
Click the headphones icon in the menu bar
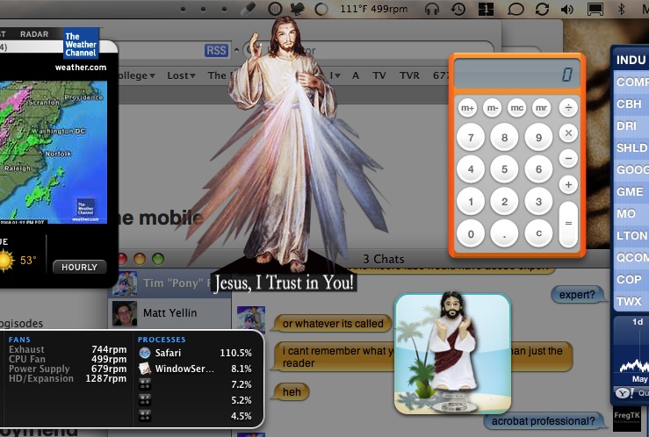tap(432, 9)
